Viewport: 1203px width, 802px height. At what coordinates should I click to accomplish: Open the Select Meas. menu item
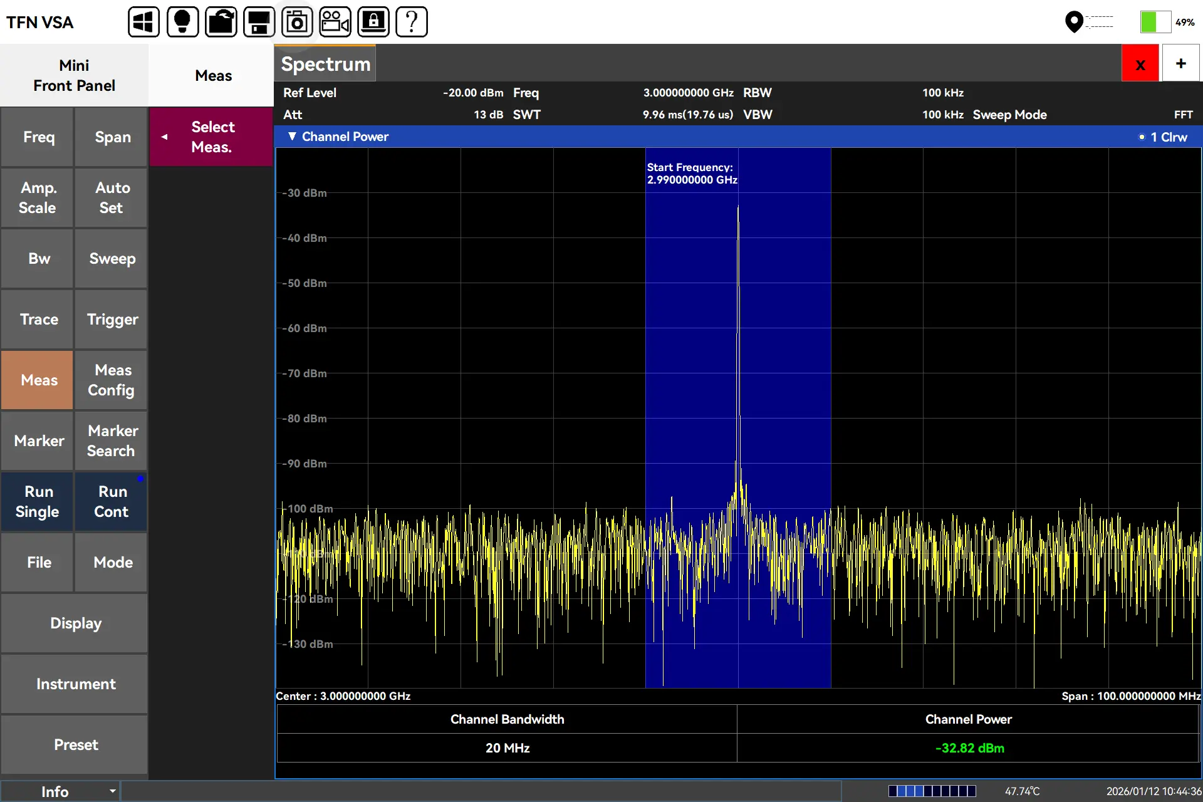click(x=212, y=137)
